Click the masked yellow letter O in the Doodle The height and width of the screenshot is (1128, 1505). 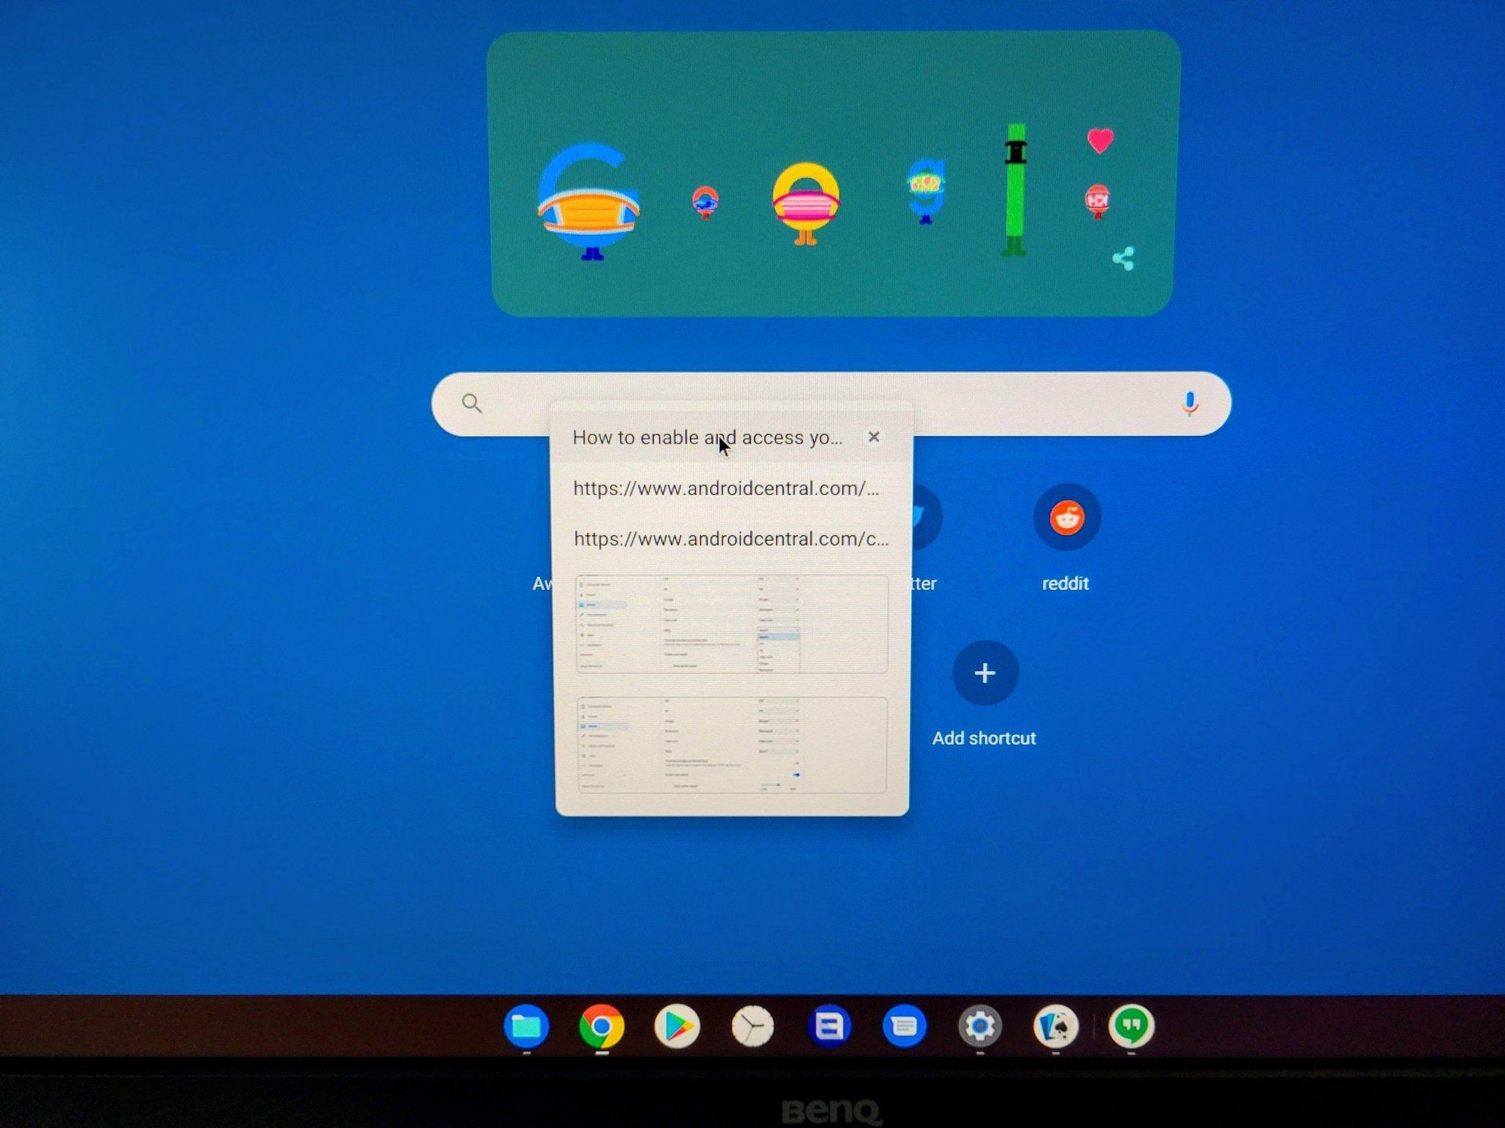click(805, 203)
